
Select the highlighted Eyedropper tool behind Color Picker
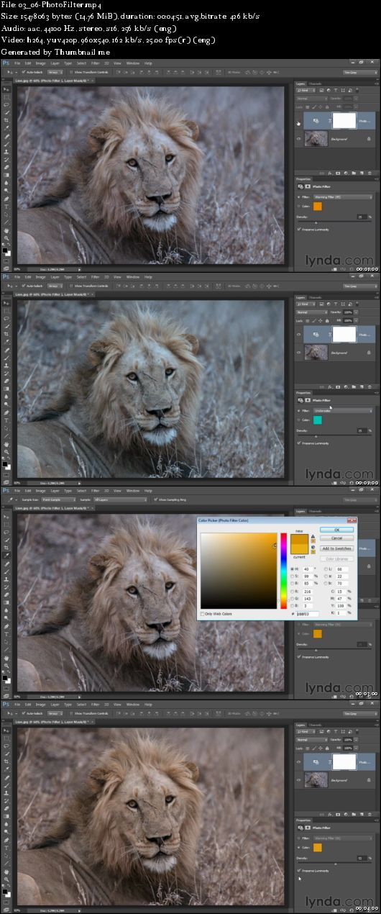click(x=6, y=555)
